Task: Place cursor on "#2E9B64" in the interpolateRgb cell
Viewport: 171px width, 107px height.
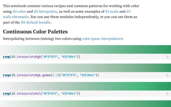Action: pyautogui.click(x=69, y=57)
